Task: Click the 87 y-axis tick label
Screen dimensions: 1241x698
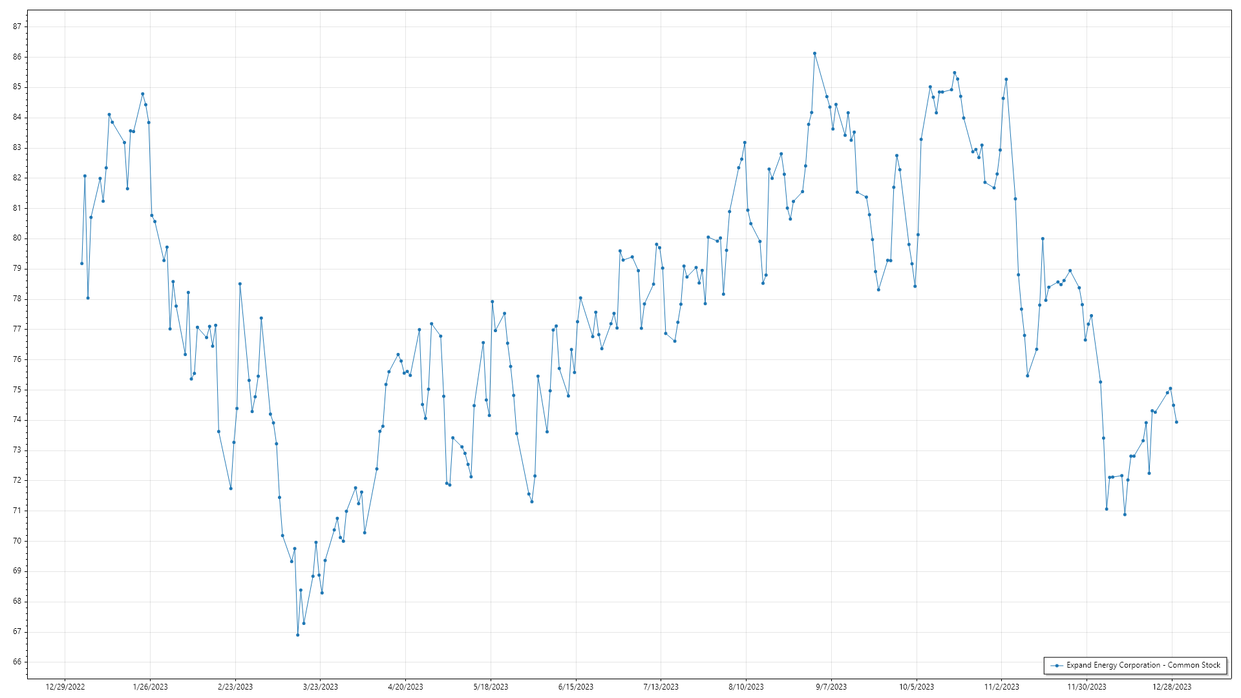Action: [x=17, y=26]
